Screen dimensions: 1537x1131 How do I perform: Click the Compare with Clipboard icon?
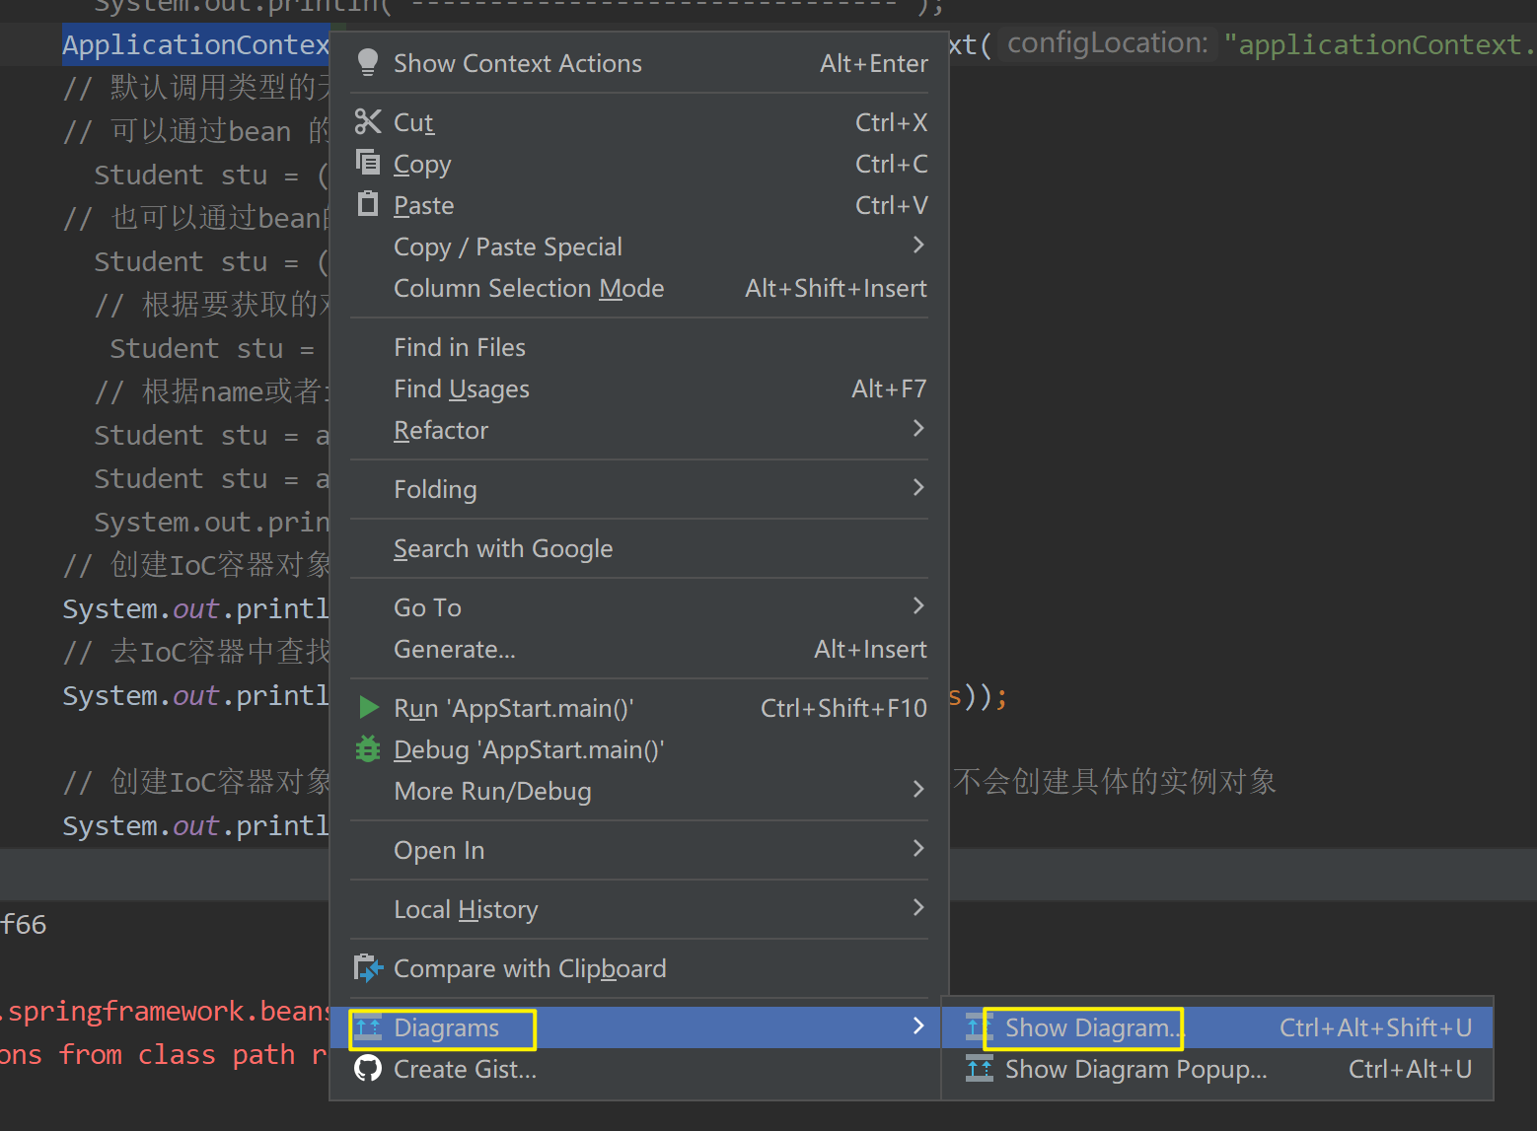pyautogui.click(x=367, y=968)
